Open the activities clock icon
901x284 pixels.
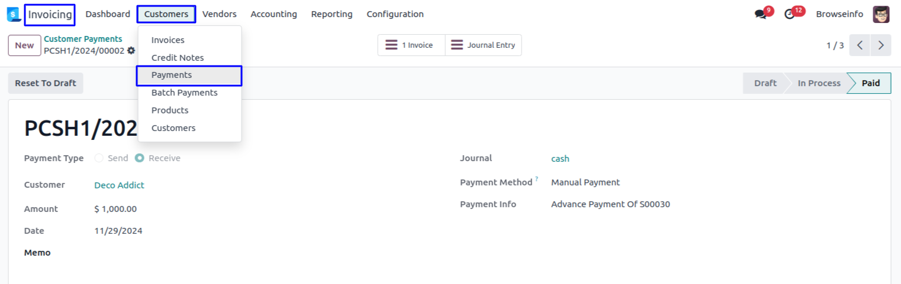[x=790, y=14]
